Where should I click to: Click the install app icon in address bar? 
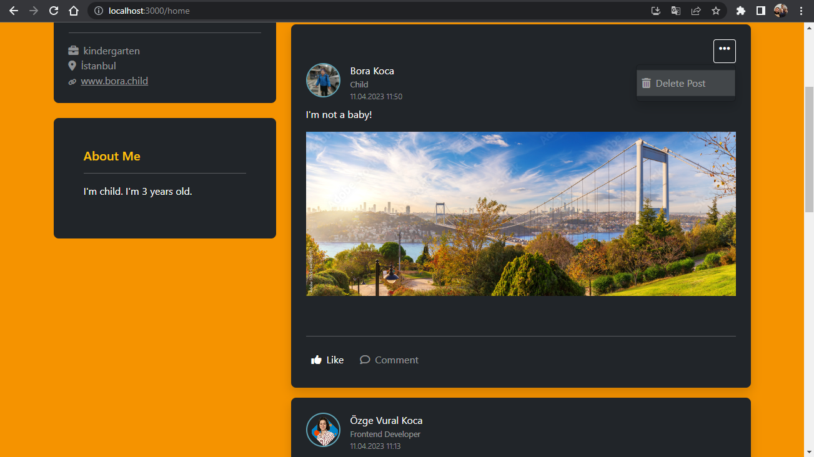click(655, 11)
